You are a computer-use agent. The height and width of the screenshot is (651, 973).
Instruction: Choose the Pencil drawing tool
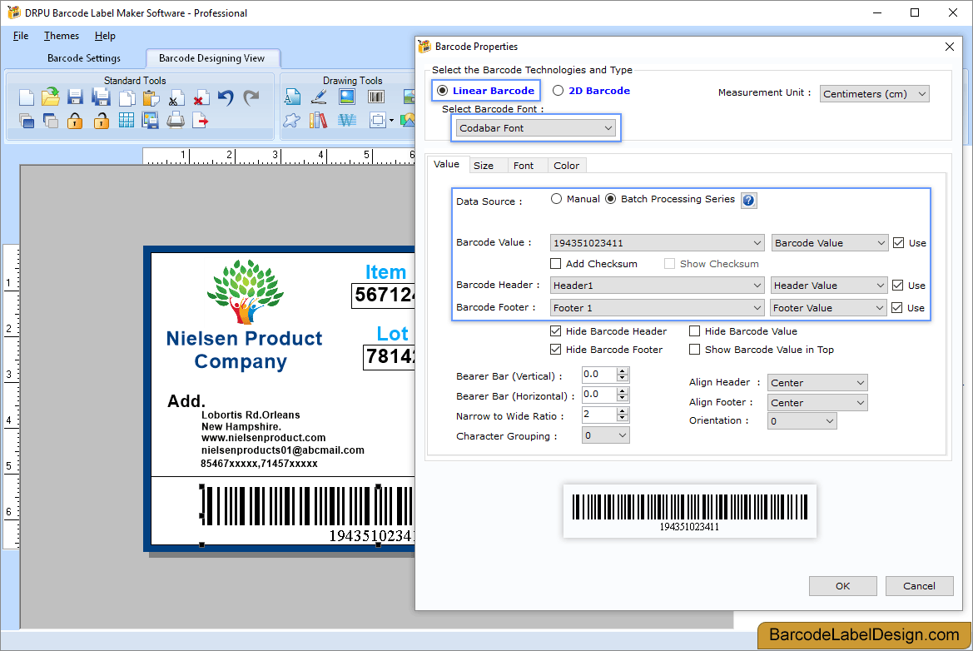[318, 96]
